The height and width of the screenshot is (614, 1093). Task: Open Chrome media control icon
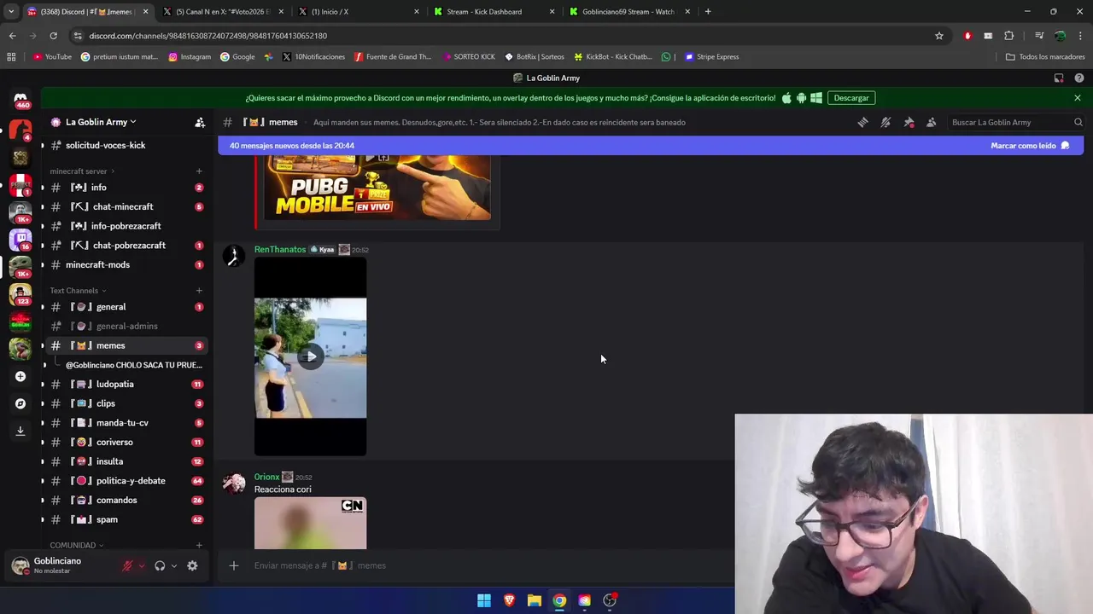1039,36
